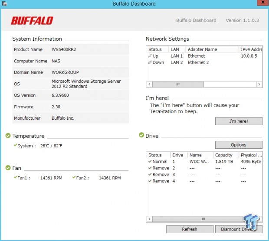Click the app icon in title bar
Screen dimensions: 269x241
click(x=5, y=3)
